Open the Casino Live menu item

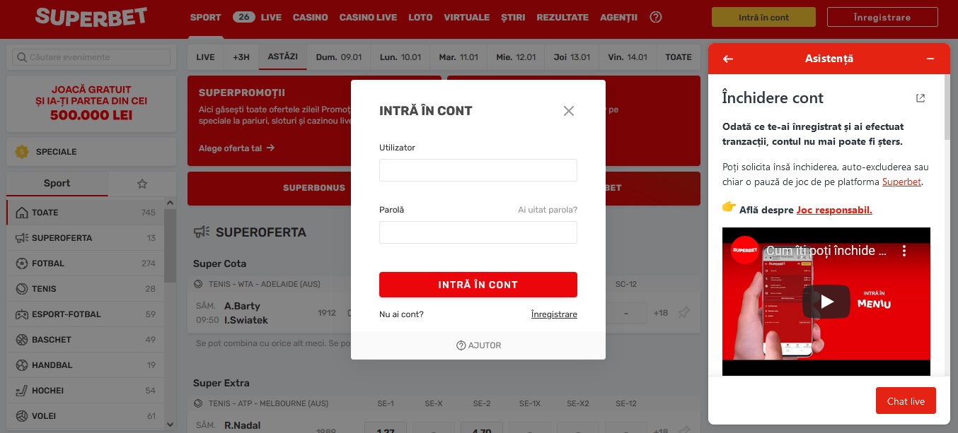[368, 18]
